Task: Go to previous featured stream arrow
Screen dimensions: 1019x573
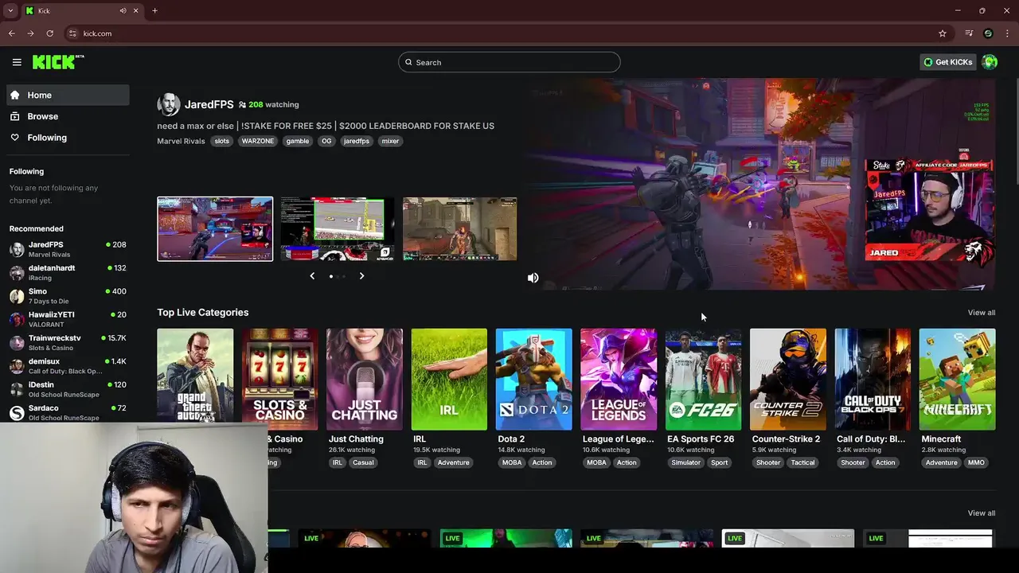Action: [x=312, y=276]
